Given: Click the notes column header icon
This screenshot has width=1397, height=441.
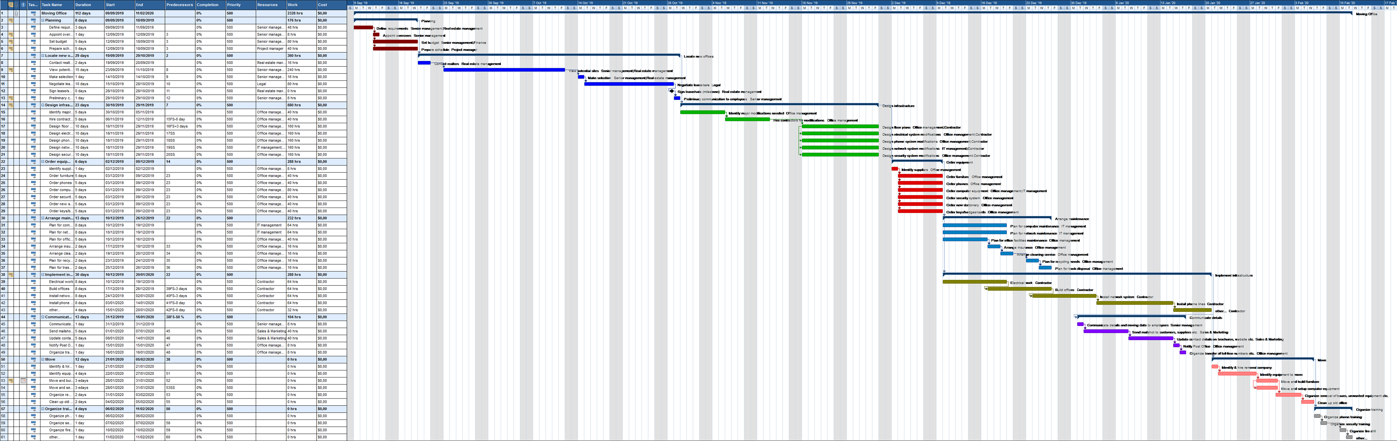Looking at the screenshot, I should 10,4.
